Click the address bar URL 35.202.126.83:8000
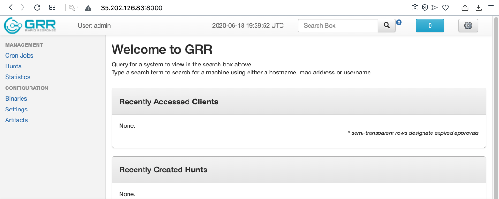Viewport: 499px width, 199px height. 132,8
